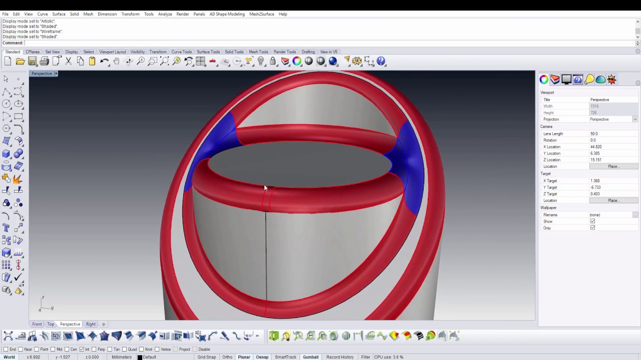Open the Analyze menu

[x=165, y=14]
